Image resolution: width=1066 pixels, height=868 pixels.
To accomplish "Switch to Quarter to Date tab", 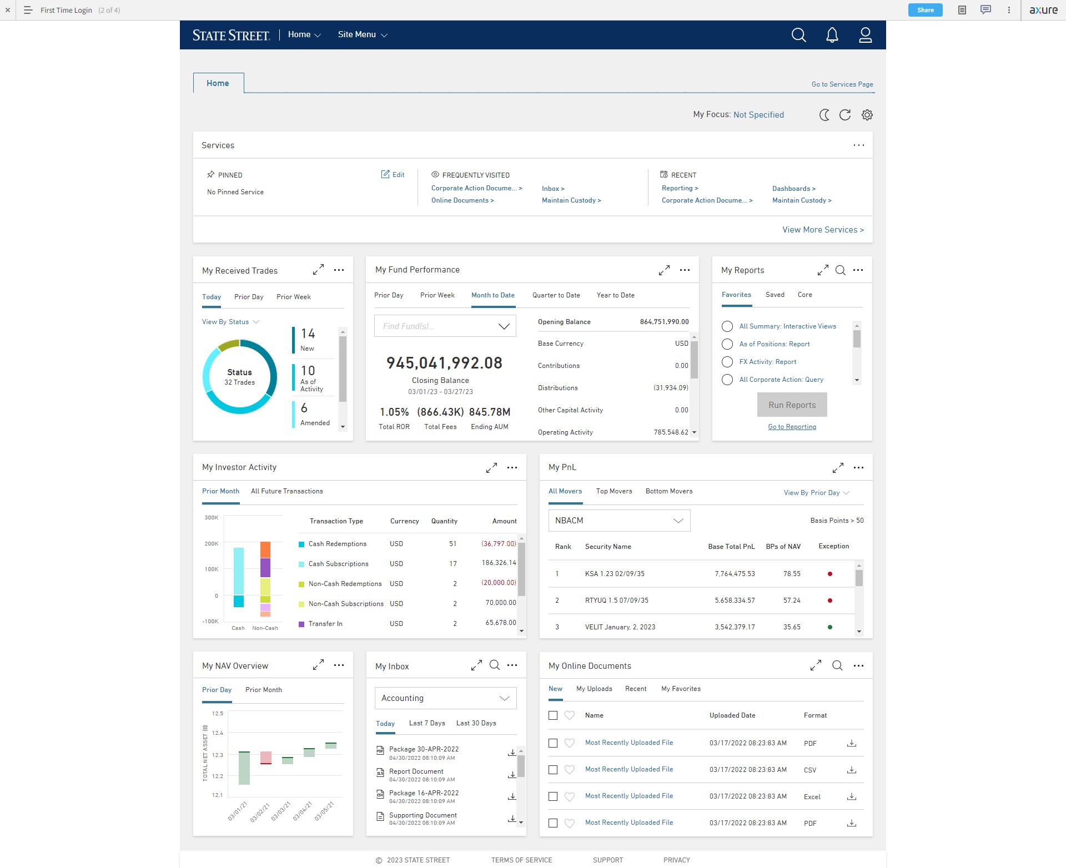I will tap(556, 295).
